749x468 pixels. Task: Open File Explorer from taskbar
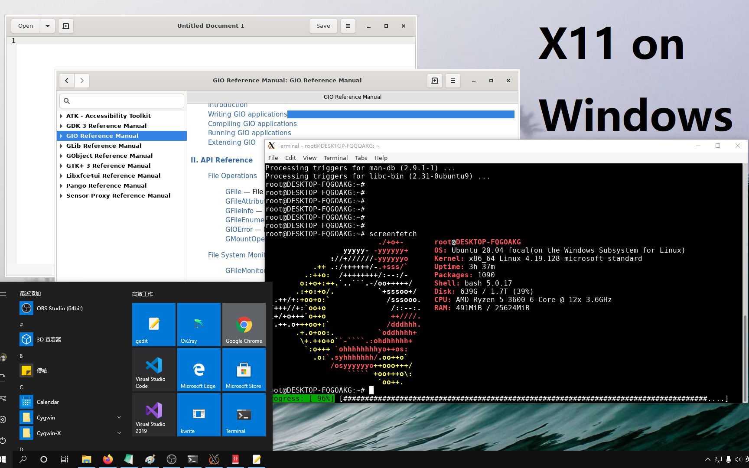(x=86, y=459)
